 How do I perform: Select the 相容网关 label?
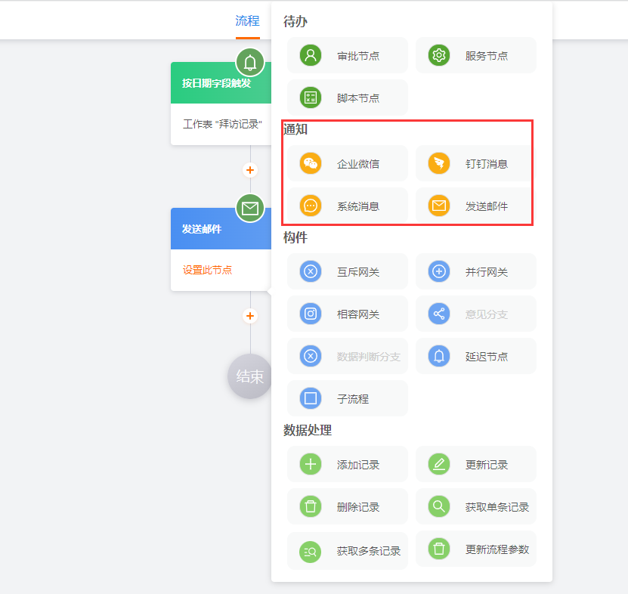coord(358,314)
